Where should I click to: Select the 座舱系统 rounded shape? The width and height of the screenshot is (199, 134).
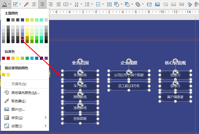click(x=80, y=108)
